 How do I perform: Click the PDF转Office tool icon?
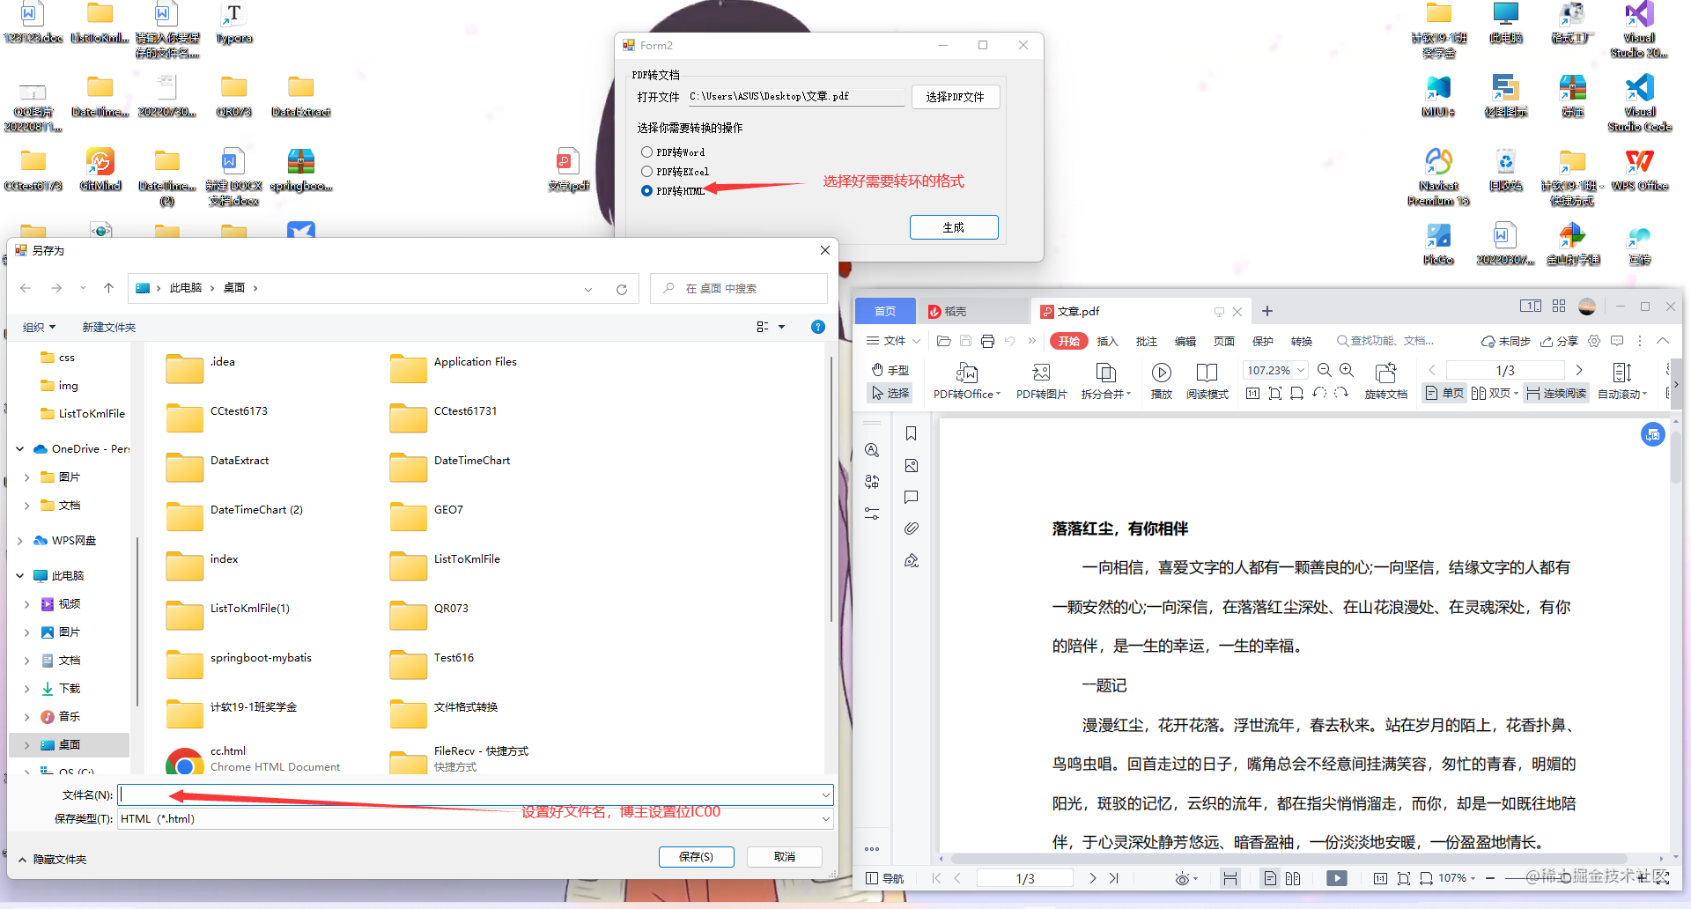pos(967,373)
